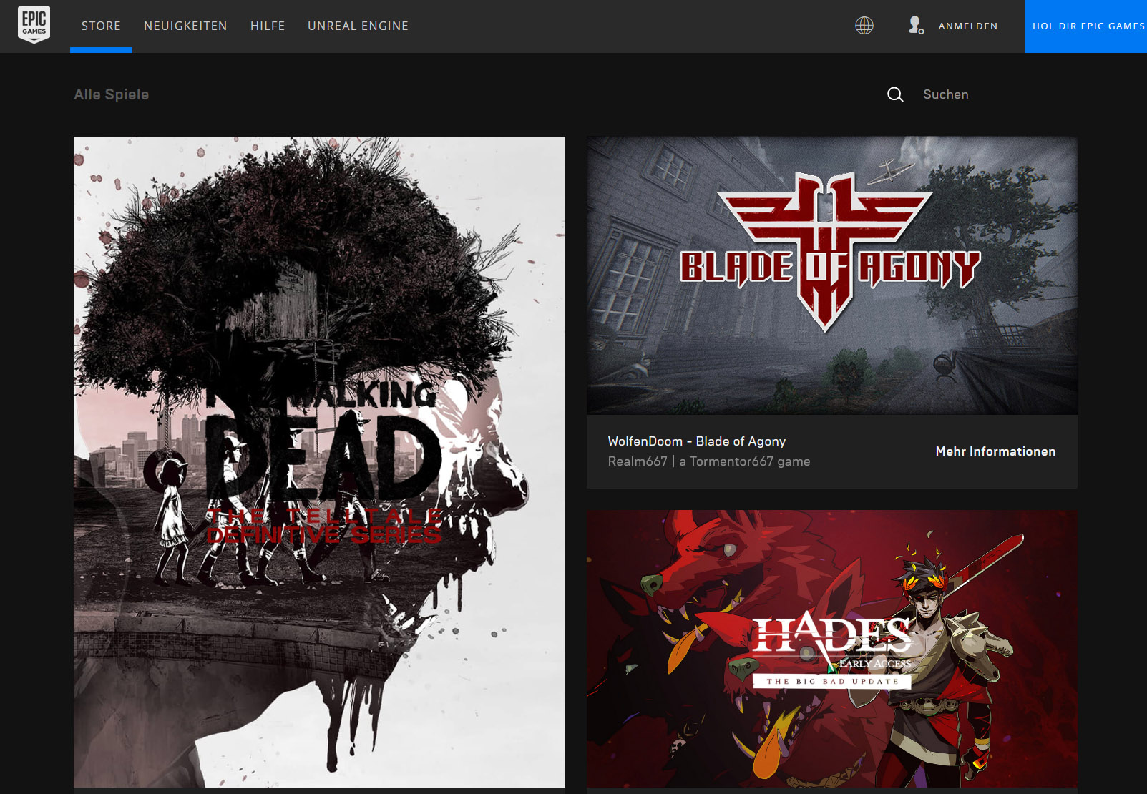Click the WolfenDoom - Blade of Agony title
This screenshot has width=1147, height=794.
pos(696,441)
